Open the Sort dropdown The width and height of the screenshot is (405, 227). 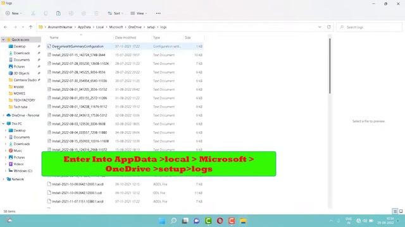click(x=115, y=13)
